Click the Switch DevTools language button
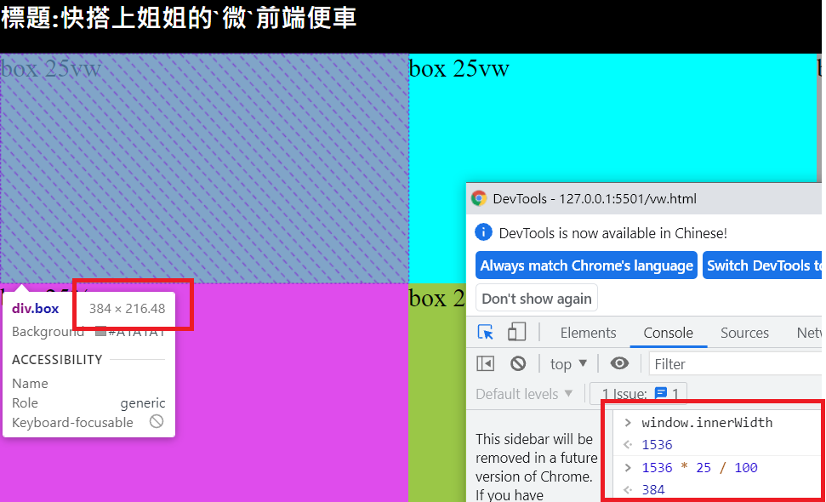Screen dimensions: 826x502 [x=762, y=265]
